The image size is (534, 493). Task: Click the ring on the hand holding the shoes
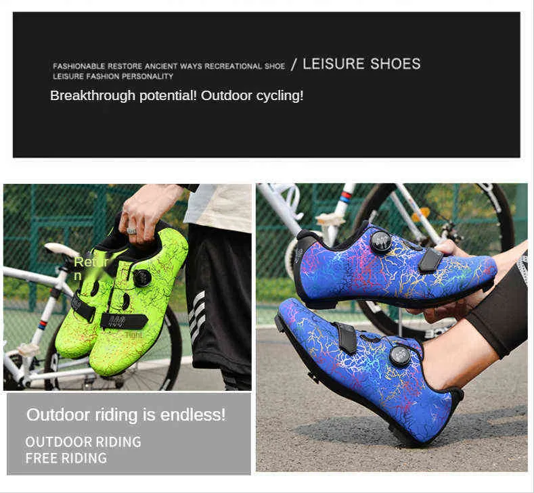click(x=132, y=231)
